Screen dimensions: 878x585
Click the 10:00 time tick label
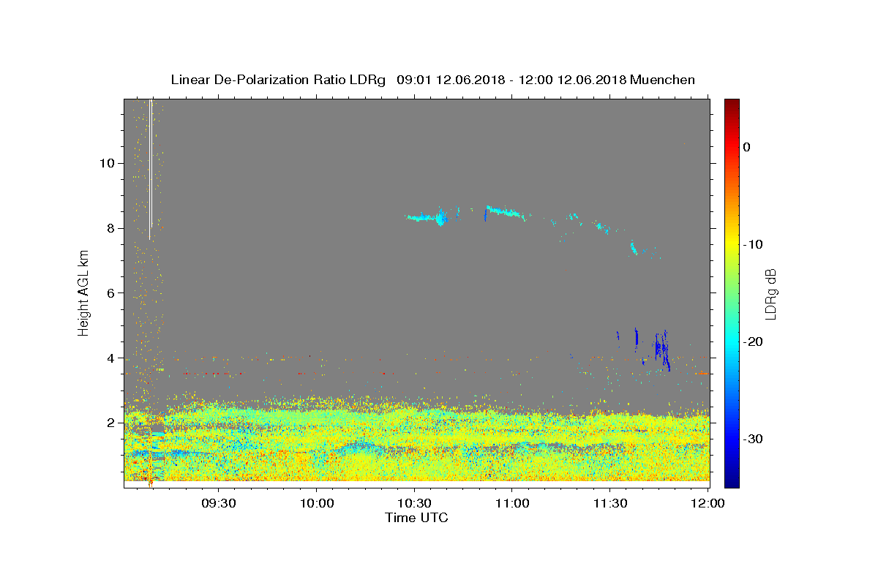coord(316,503)
